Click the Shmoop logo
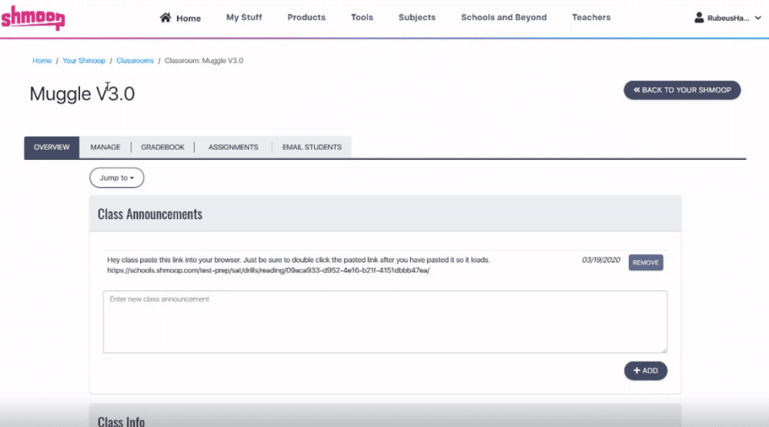This screenshot has width=769, height=427. [x=33, y=18]
